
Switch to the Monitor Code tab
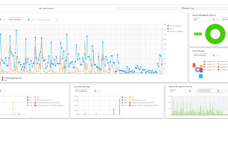coord(188,8)
